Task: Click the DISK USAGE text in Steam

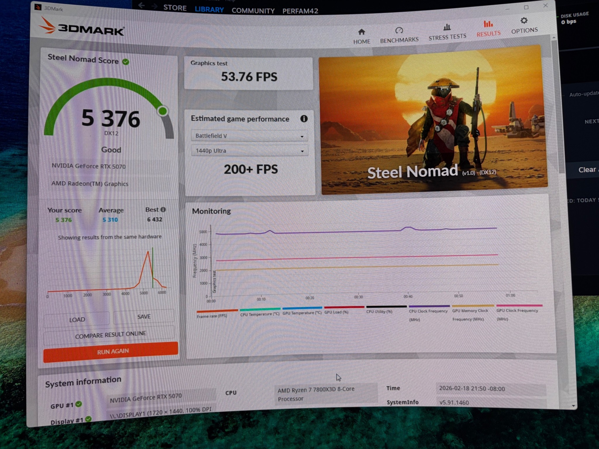Action: (574, 15)
